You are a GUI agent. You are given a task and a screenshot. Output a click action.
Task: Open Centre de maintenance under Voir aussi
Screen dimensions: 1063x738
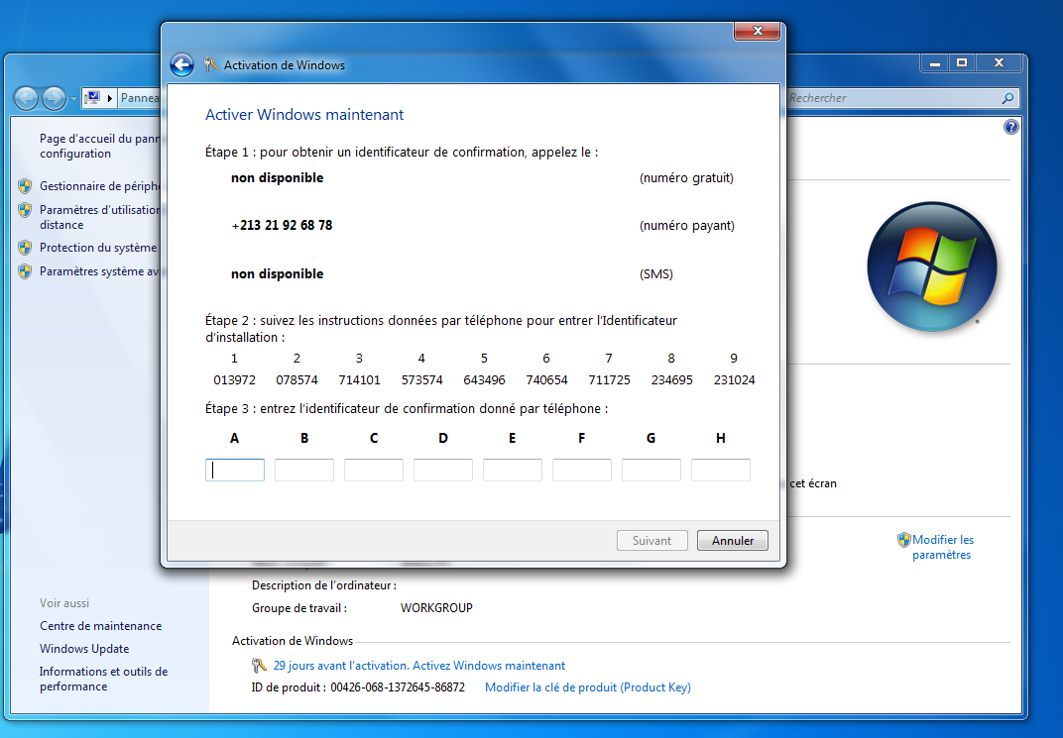pos(100,626)
